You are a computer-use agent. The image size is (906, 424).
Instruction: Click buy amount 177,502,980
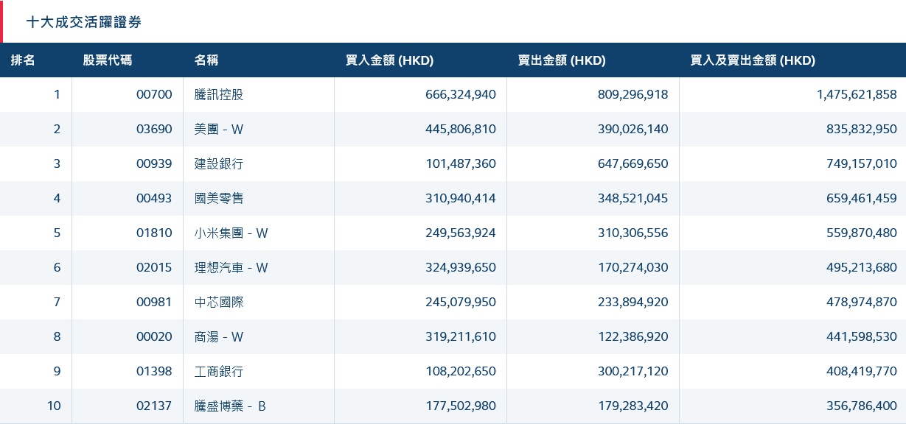tap(461, 406)
